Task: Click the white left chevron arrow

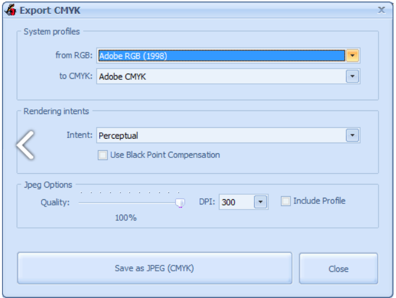Action: coord(26,145)
